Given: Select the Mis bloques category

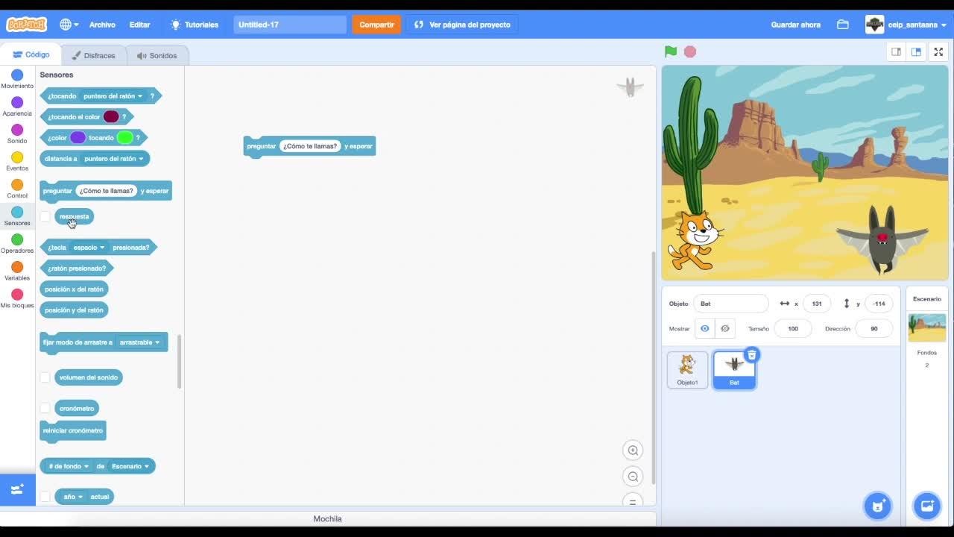Looking at the screenshot, I should (x=17, y=299).
